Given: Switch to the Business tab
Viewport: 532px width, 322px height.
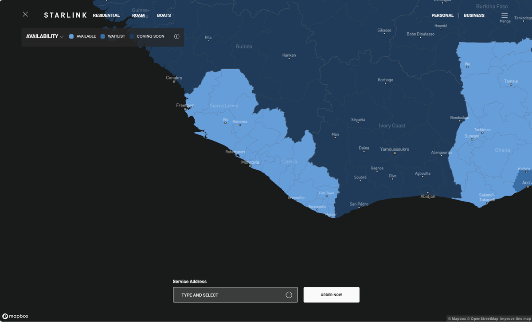Looking at the screenshot, I should point(474,16).
